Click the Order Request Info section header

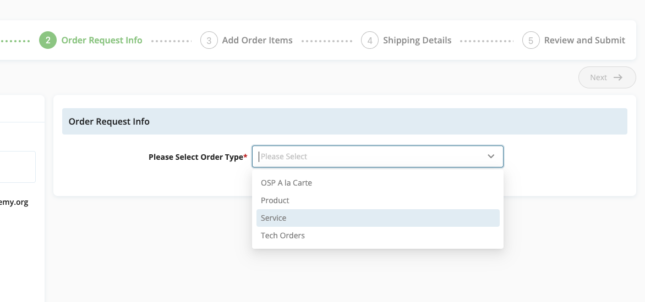pos(345,121)
